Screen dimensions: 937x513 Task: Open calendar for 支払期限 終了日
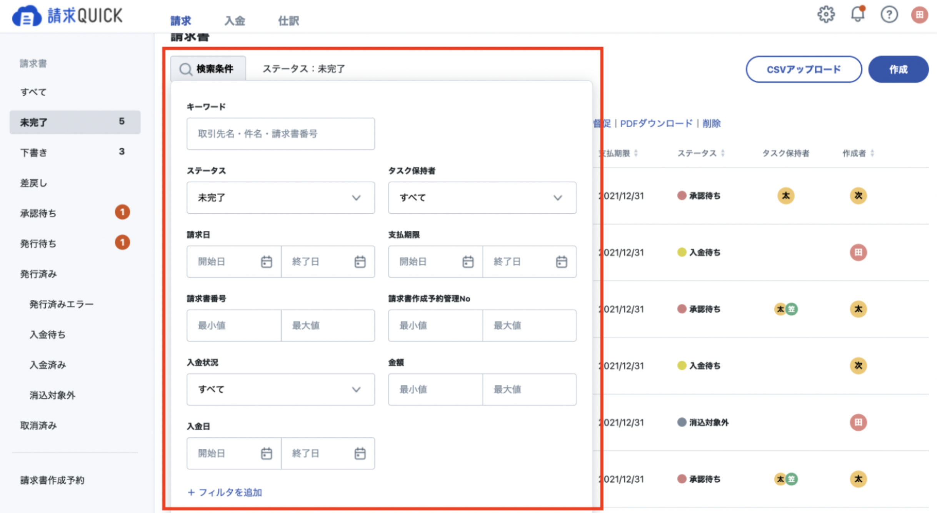tap(562, 261)
